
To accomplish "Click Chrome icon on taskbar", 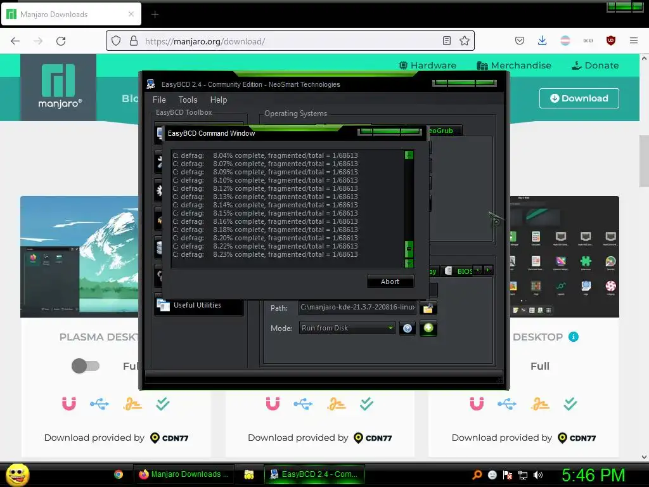I will [x=119, y=474].
